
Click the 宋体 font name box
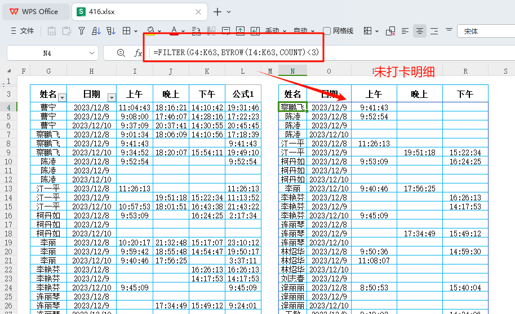(x=486, y=31)
